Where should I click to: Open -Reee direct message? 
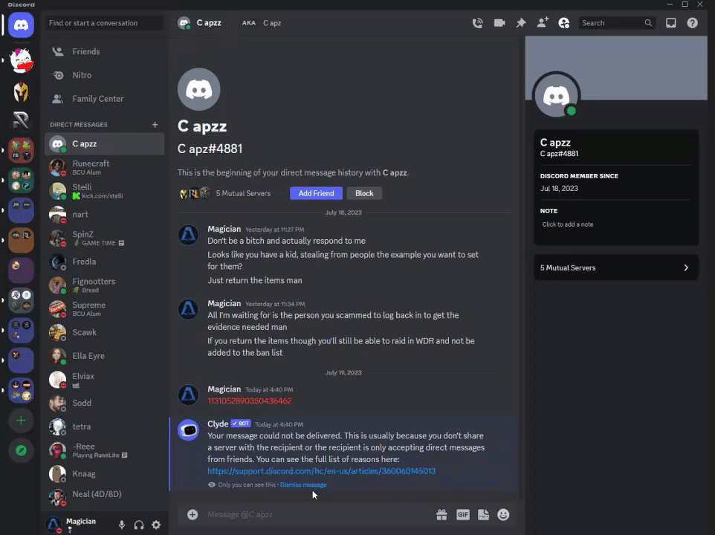(x=105, y=450)
